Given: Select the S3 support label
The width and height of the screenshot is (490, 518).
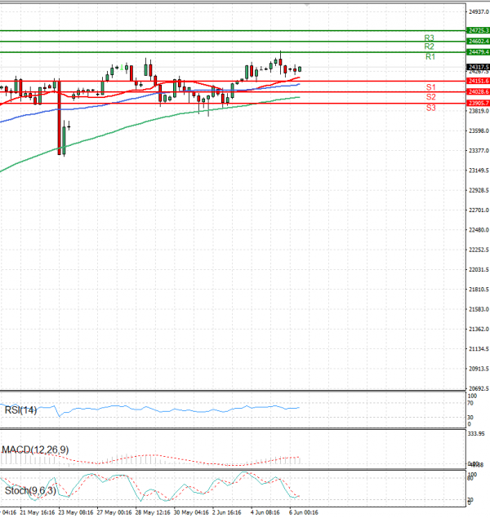Looking at the screenshot, I should 430,108.
